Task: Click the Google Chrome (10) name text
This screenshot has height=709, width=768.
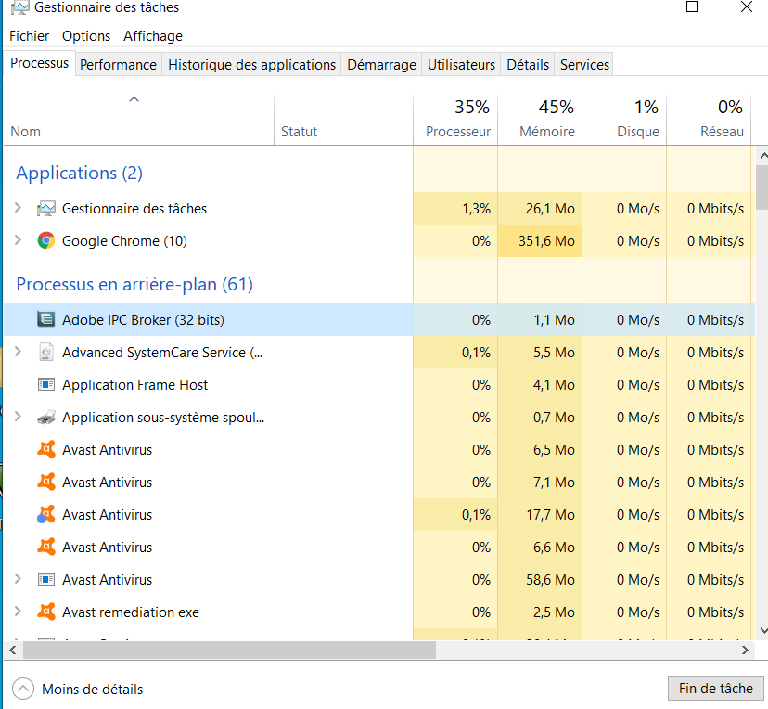Action: tap(124, 241)
